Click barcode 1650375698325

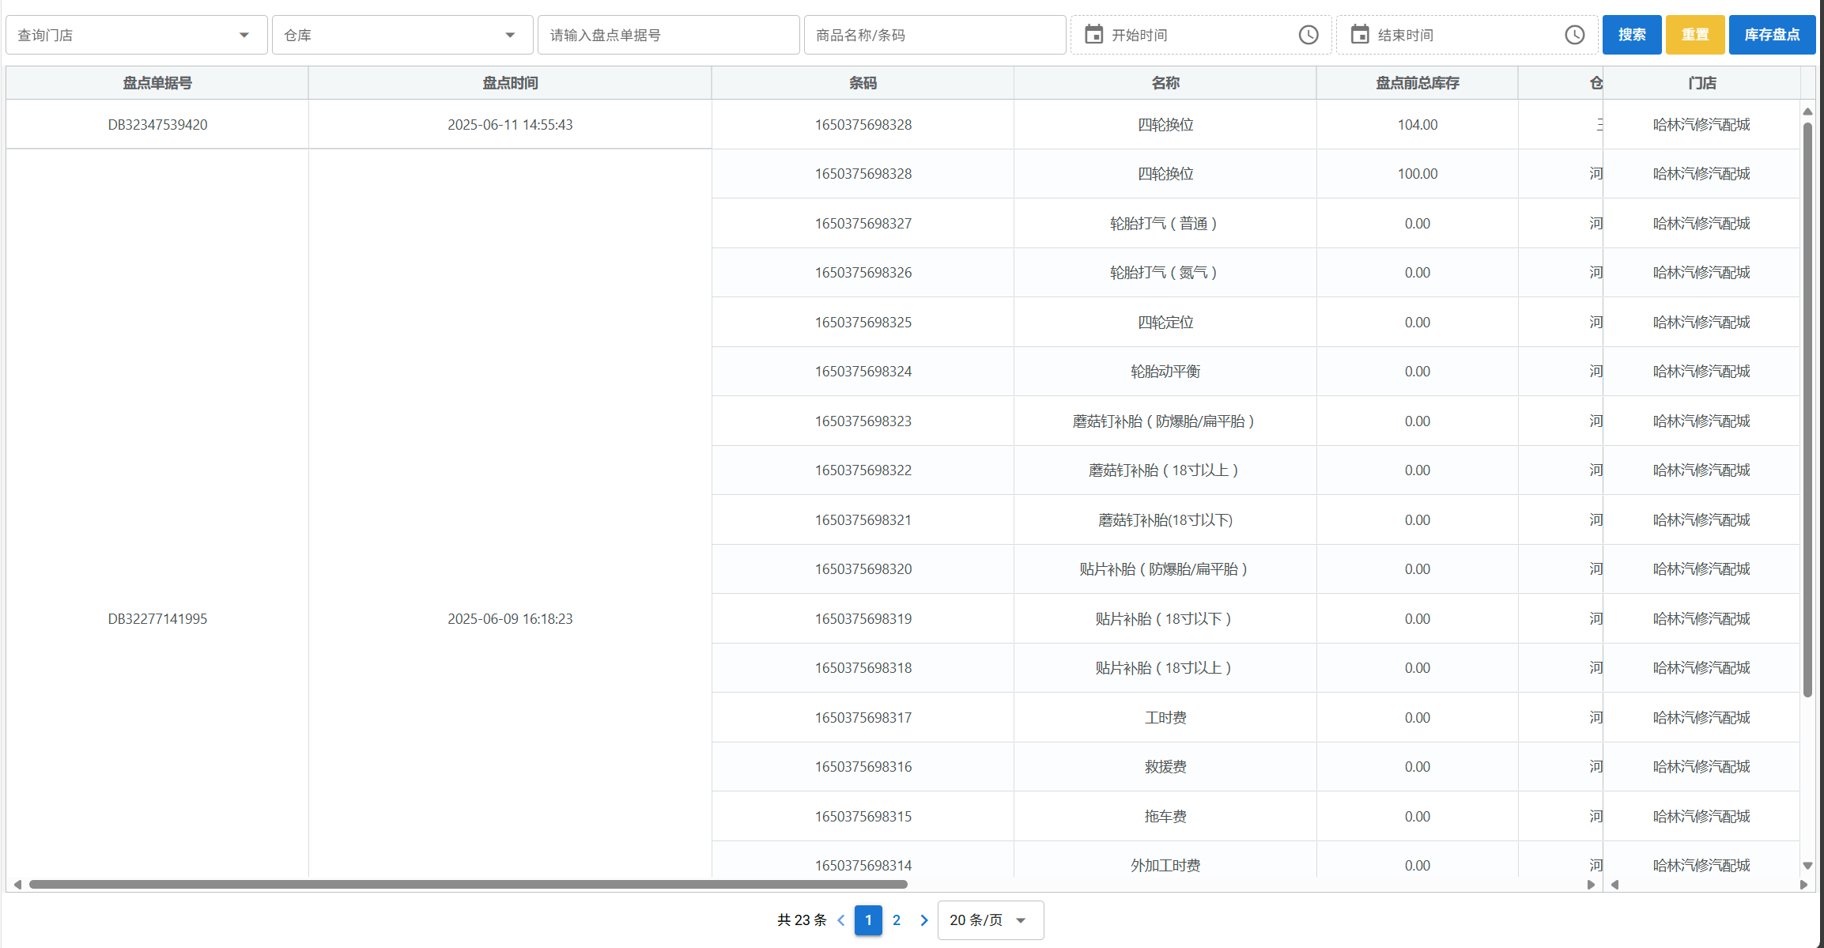coord(863,323)
